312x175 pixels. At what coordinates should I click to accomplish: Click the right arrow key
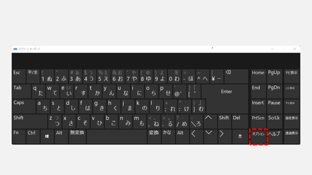pos(225,136)
